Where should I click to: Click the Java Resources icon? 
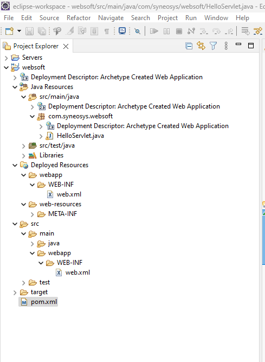[x=24, y=87]
